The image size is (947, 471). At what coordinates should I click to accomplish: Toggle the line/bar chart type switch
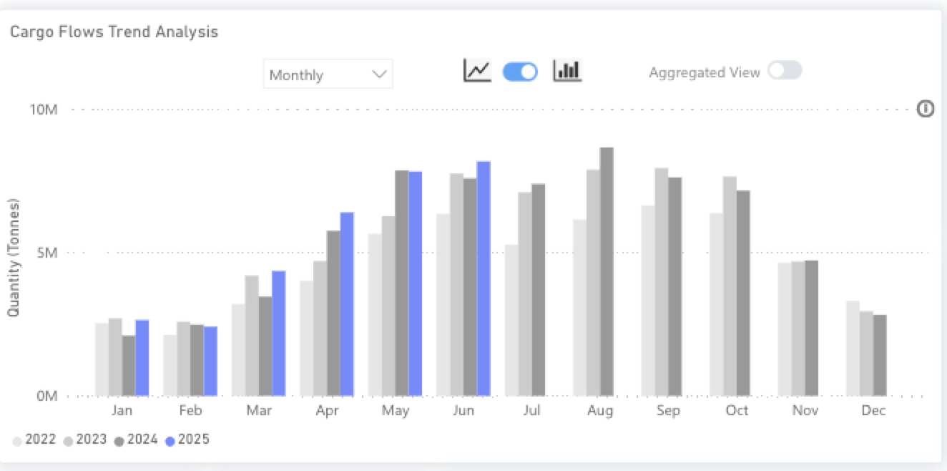click(x=521, y=72)
